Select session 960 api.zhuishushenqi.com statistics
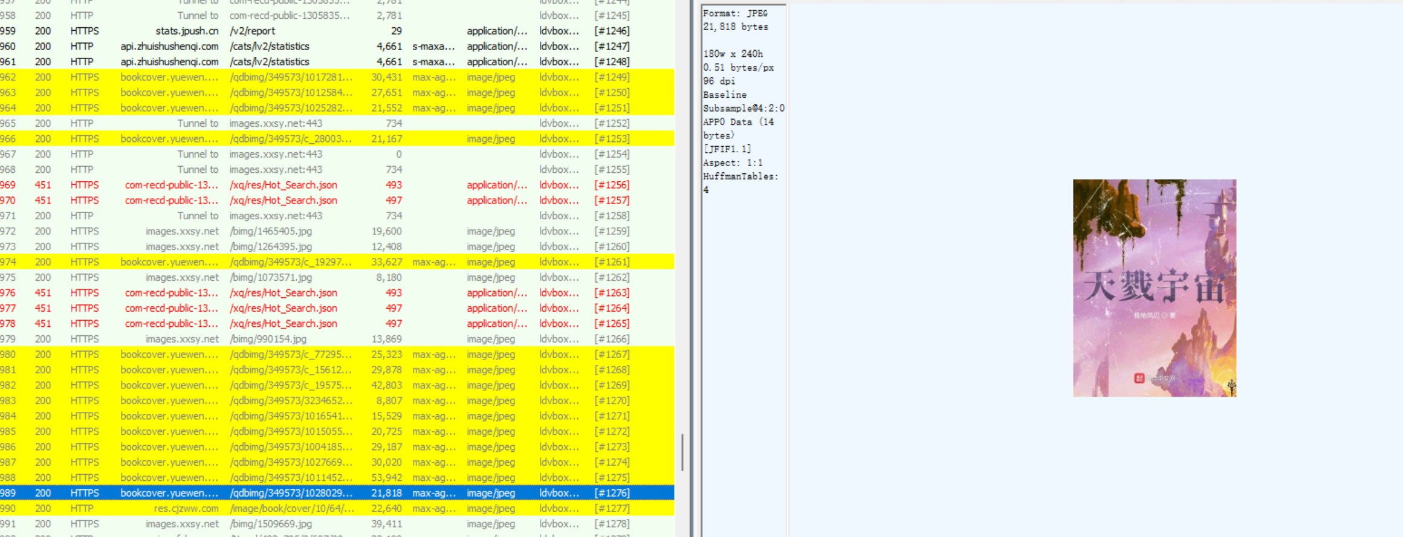Image resolution: width=1403 pixels, height=537 pixels. pos(337,47)
